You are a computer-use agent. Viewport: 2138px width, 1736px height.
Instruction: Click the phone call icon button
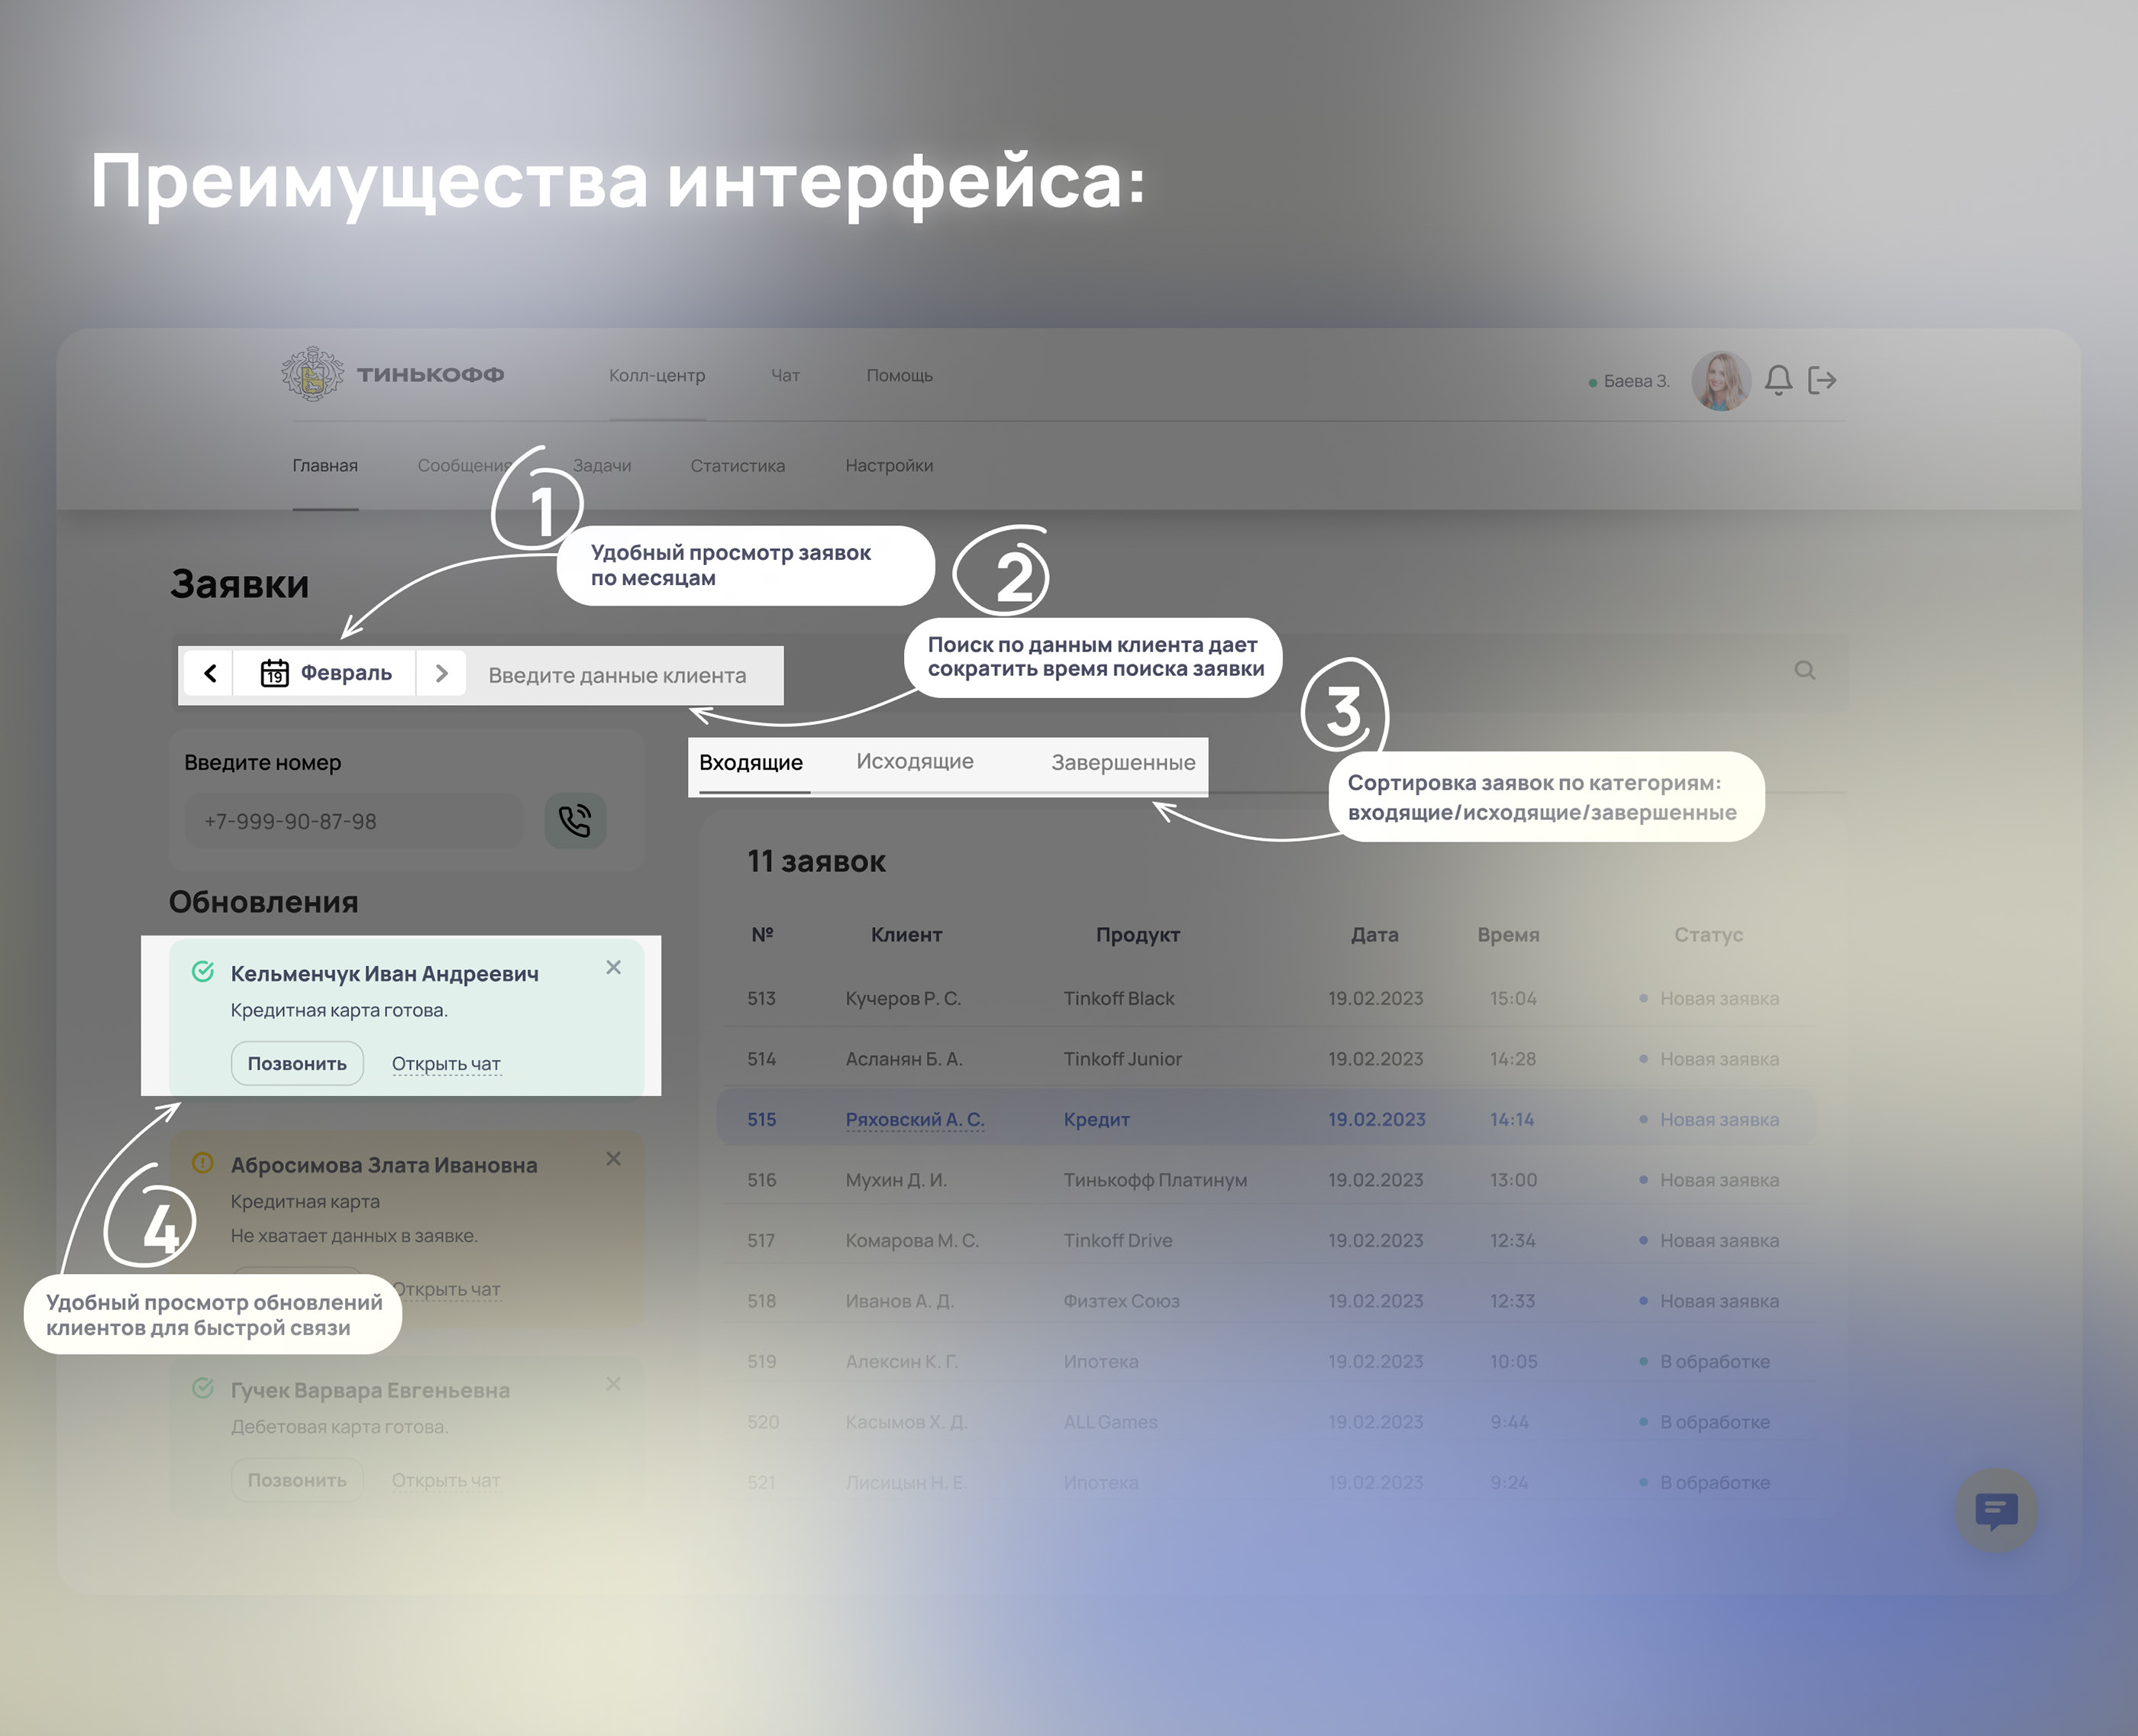[575, 821]
